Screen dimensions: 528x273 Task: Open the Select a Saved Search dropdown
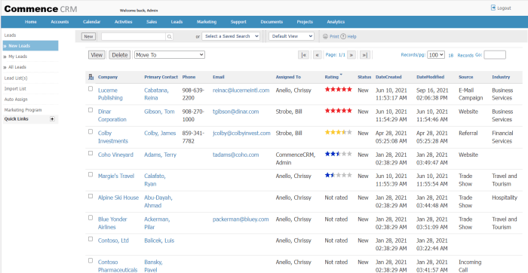[x=231, y=36]
